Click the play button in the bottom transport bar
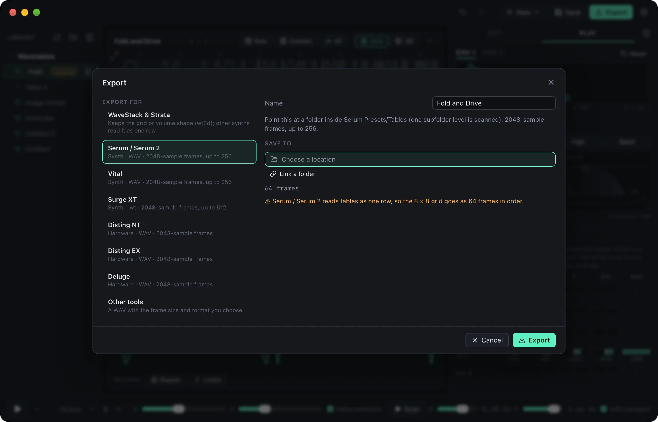Image resolution: width=658 pixels, height=422 pixels. coord(17,409)
